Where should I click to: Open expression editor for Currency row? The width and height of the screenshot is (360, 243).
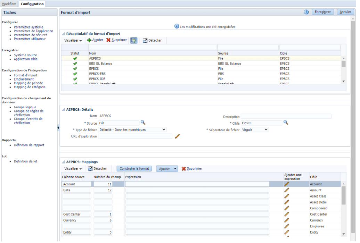(287, 220)
